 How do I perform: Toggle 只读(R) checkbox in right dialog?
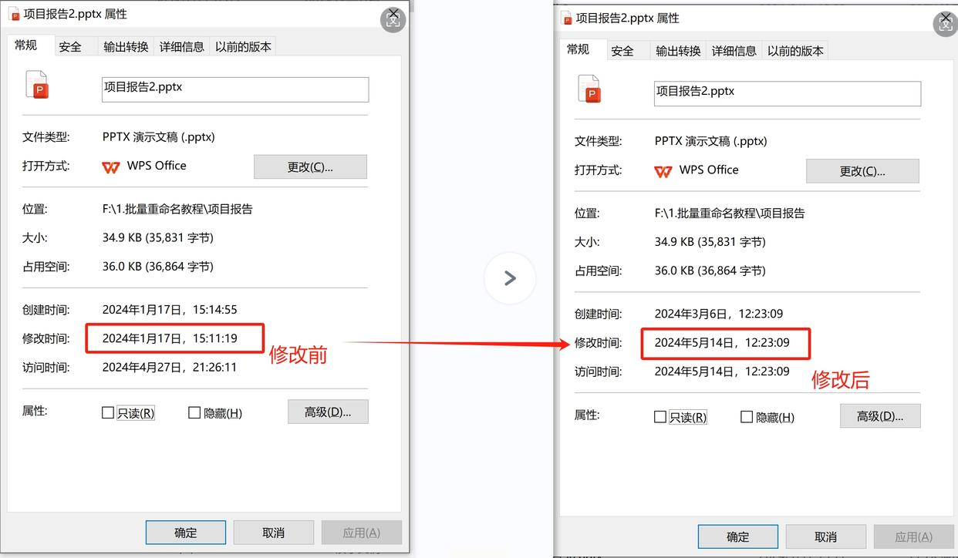pos(660,417)
